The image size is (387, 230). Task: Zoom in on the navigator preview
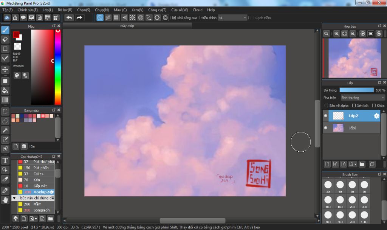point(336,34)
